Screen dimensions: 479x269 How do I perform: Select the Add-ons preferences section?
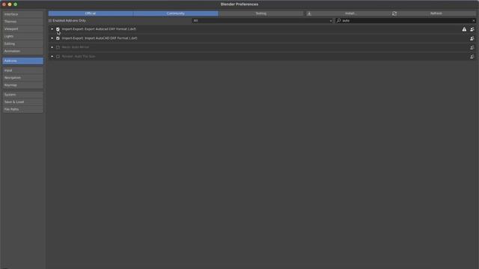click(x=22, y=61)
